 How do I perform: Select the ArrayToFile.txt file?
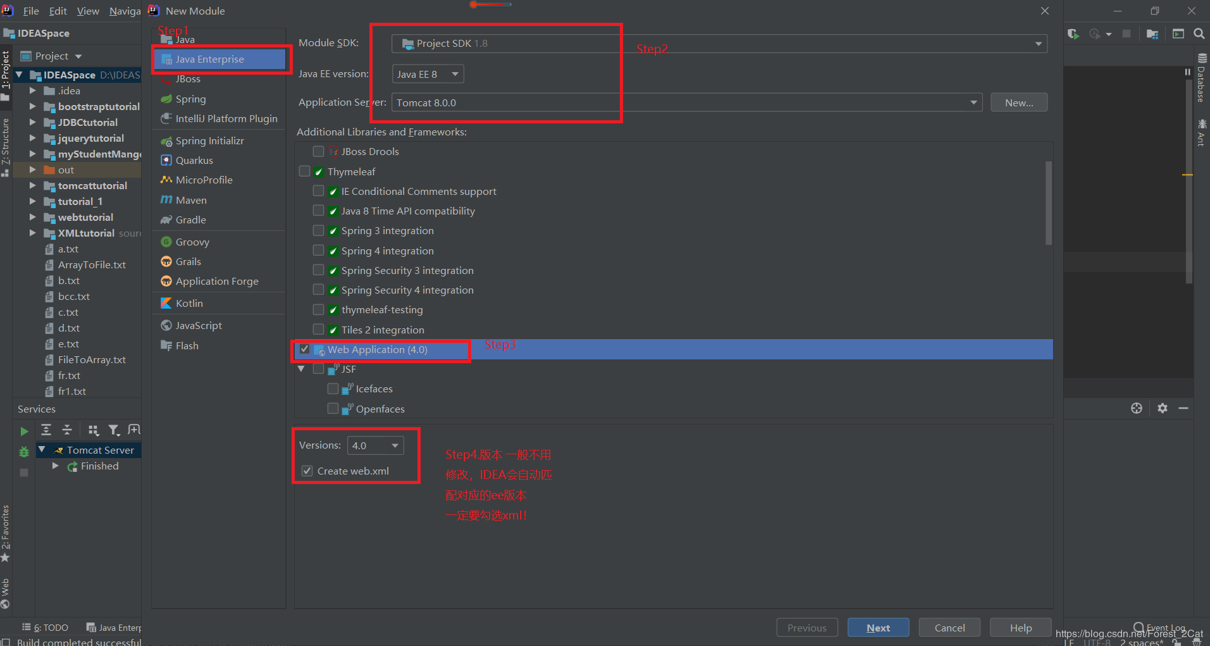point(92,264)
